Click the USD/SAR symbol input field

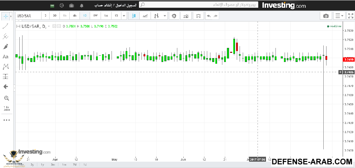tap(28, 16)
